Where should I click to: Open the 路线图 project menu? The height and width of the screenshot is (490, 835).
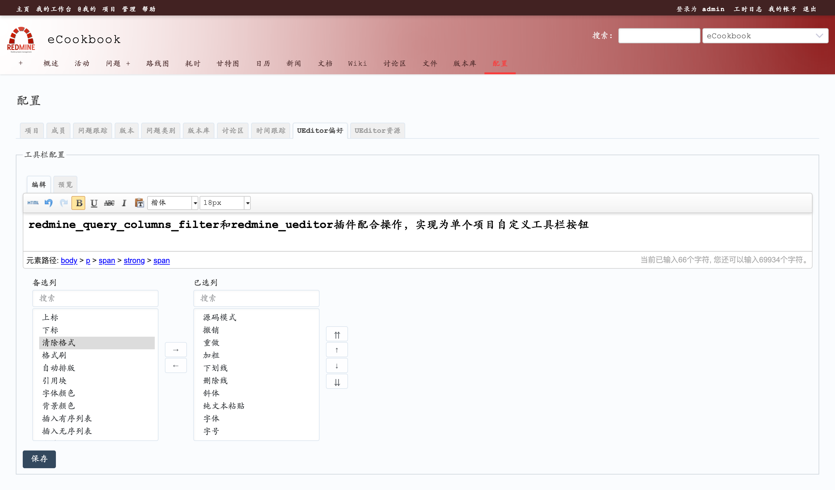tap(158, 63)
